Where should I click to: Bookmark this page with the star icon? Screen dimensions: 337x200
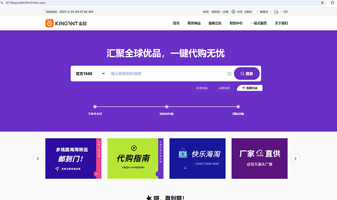(x=322, y=3)
